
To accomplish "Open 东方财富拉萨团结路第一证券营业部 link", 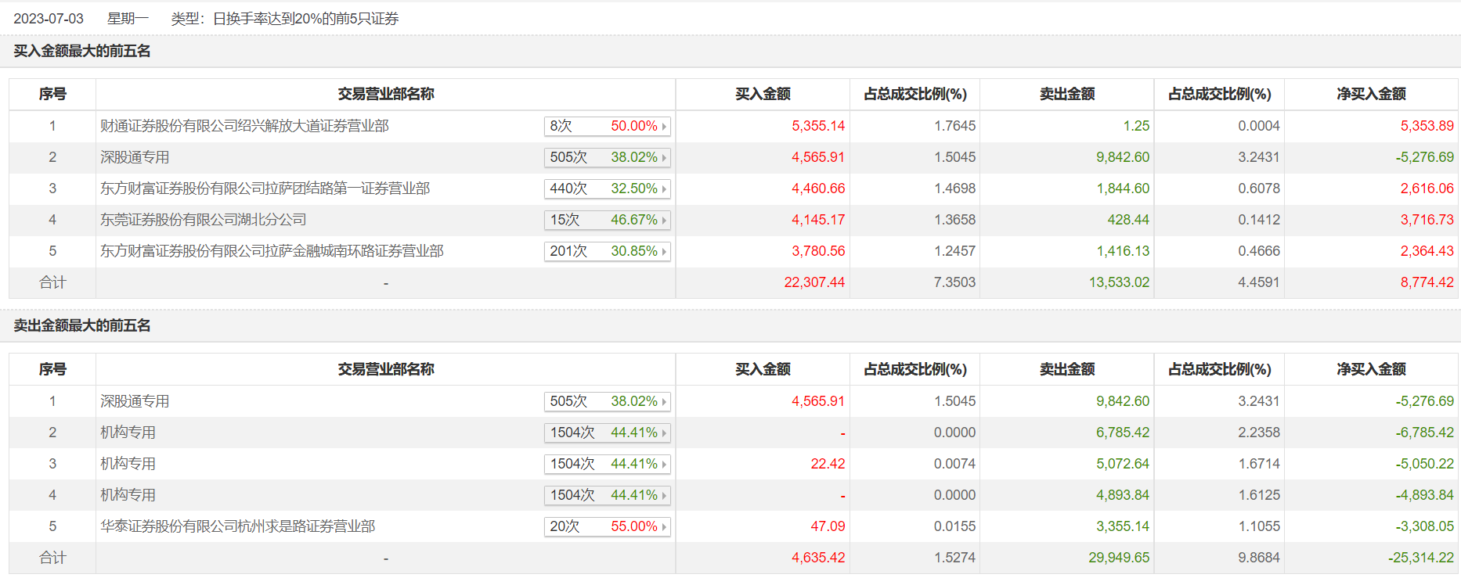I will 265,188.
